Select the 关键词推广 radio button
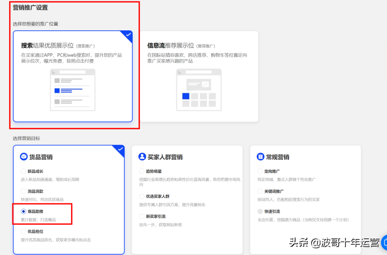387x255 pixels. [260, 191]
